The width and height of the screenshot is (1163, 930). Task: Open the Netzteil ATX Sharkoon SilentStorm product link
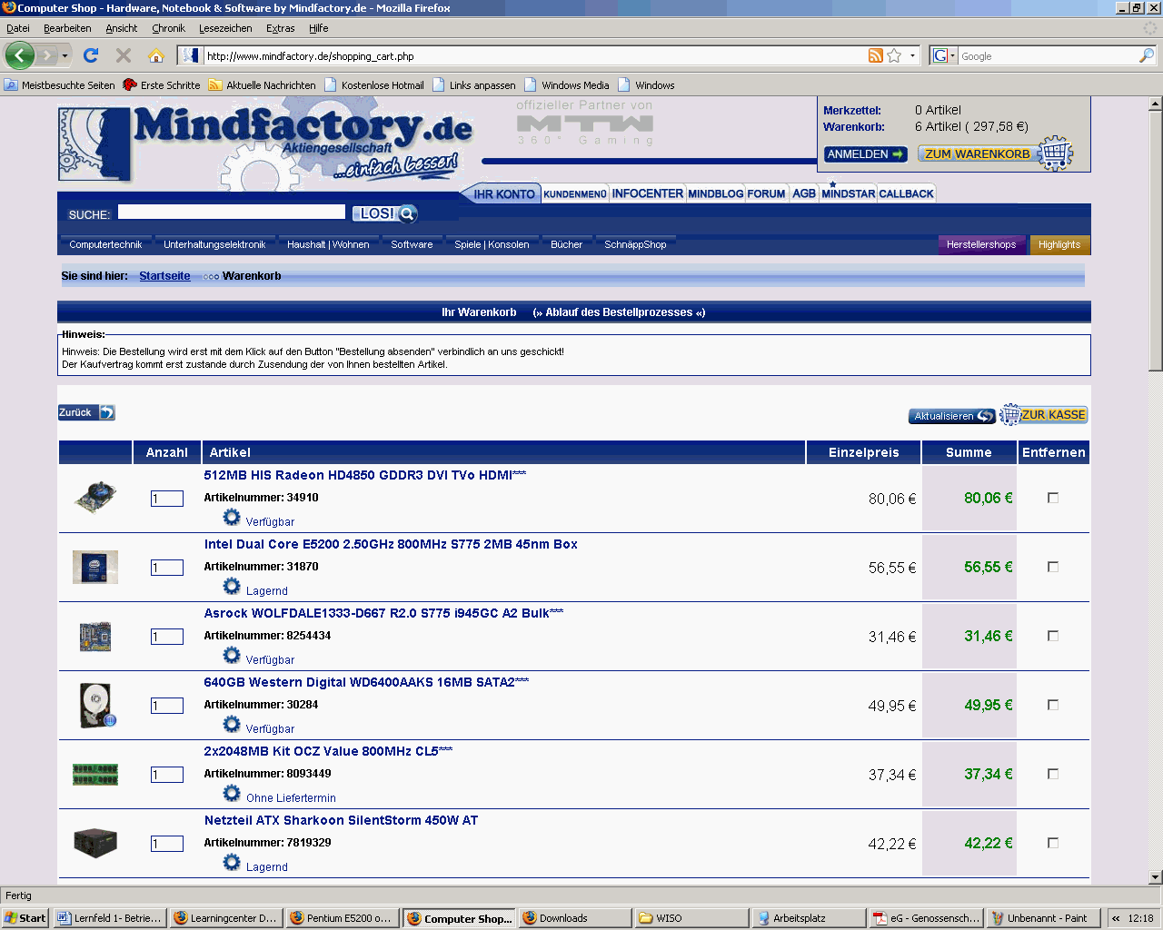[x=341, y=820]
